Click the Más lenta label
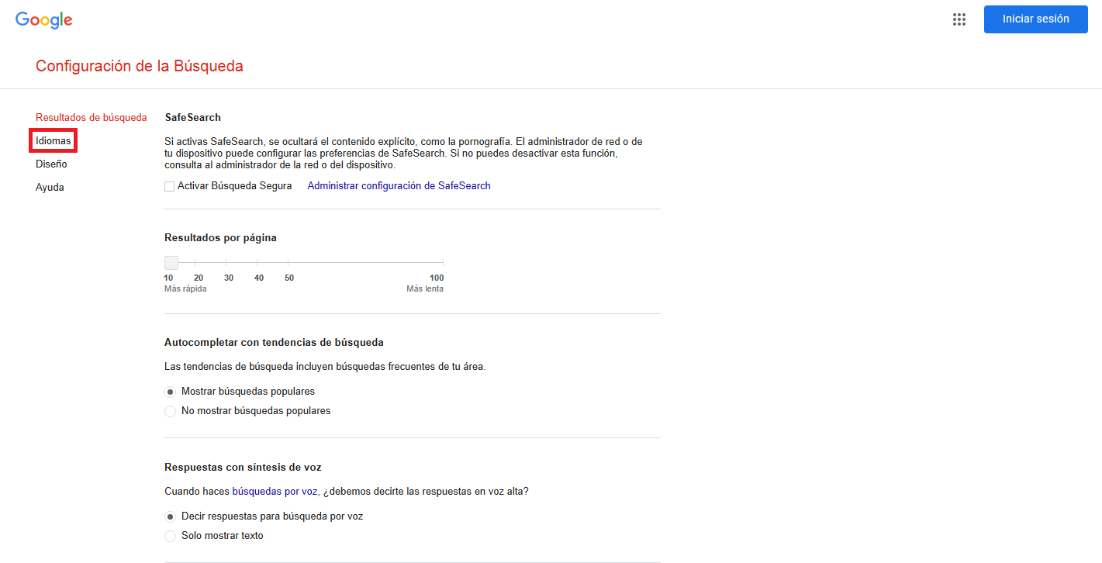 (x=425, y=288)
